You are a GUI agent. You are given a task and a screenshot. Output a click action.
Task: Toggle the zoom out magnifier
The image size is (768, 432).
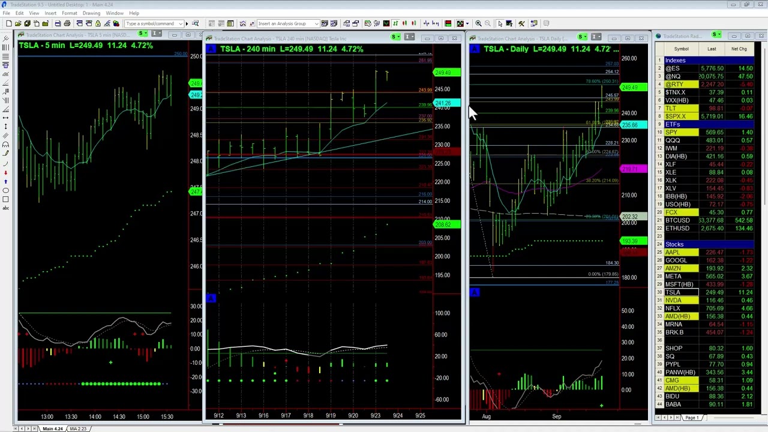click(x=487, y=23)
